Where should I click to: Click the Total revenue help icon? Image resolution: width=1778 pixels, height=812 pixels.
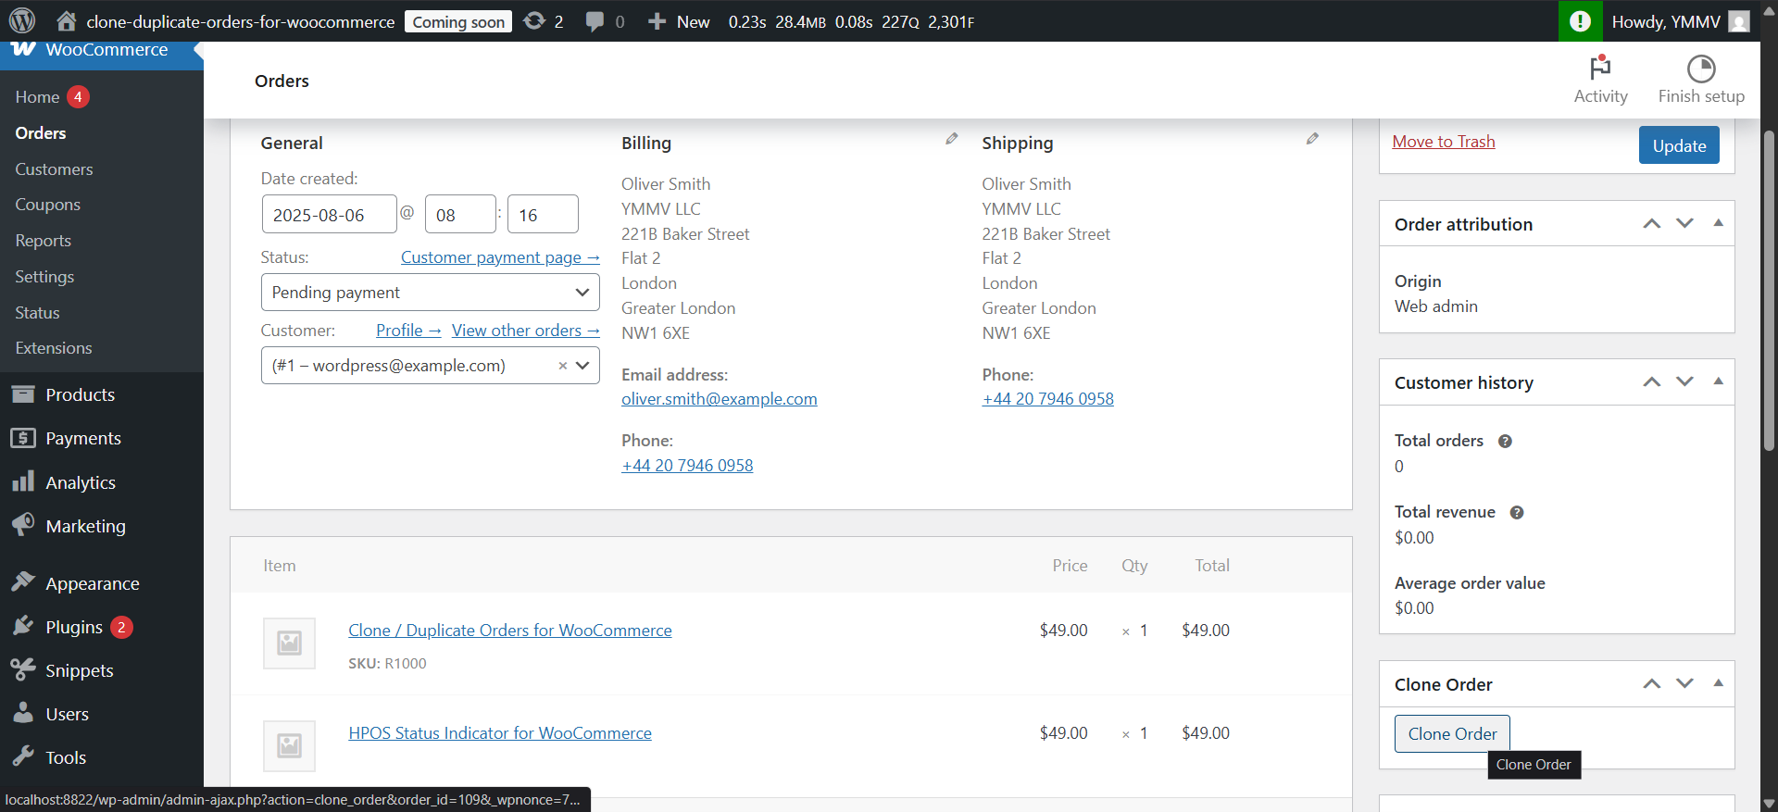pos(1517,512)
